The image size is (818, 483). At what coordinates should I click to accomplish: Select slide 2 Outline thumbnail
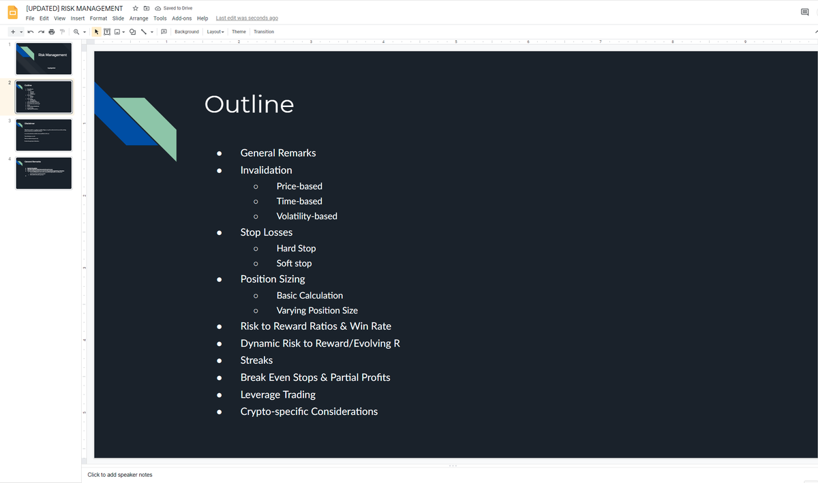[44, 97]
